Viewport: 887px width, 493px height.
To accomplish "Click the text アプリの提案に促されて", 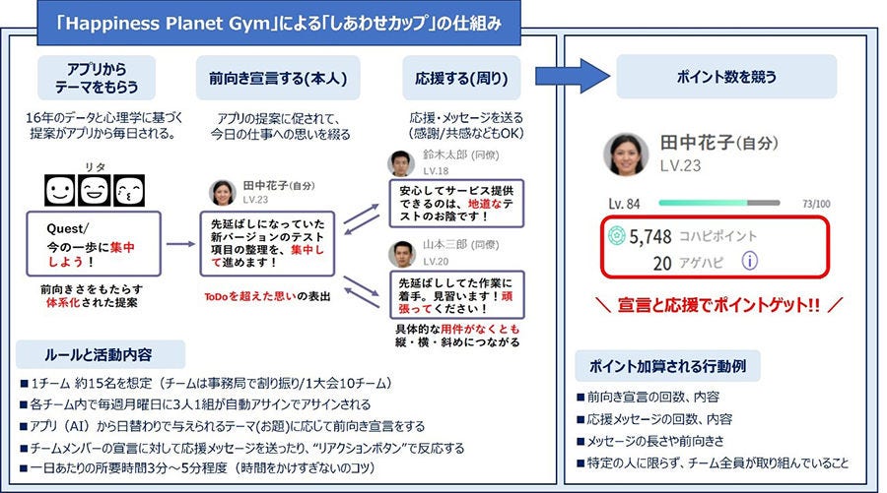I will [x=278, y=119].
